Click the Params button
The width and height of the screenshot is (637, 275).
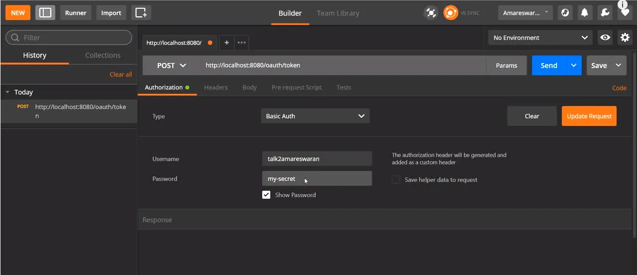507,66
